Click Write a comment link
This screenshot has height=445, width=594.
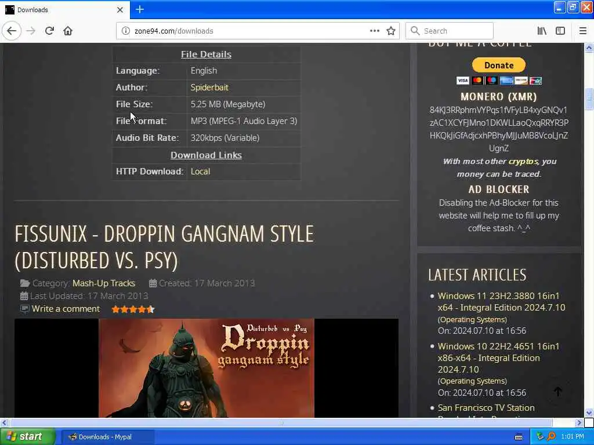click(66, 309)
